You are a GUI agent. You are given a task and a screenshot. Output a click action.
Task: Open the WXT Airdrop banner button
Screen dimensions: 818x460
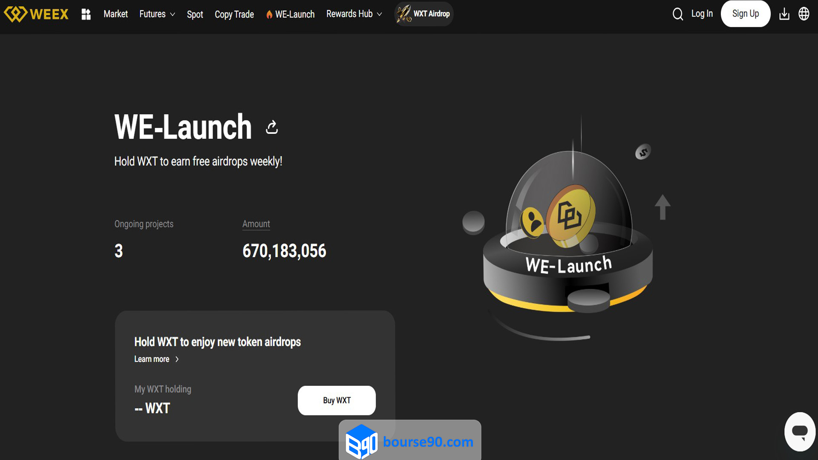pyautogui.click(x=424, y=14)
